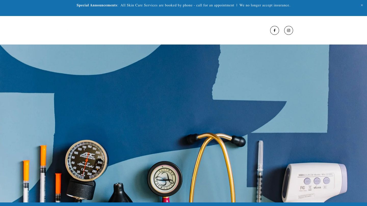Click the separator bar between the two announcements
The height and width of the screenshot is (206, 367).
(x=237, y=5)
